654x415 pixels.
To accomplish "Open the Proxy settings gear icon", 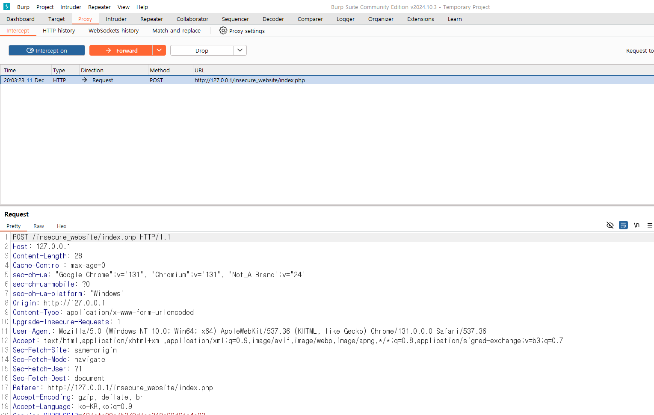I will tap(223, 30).
